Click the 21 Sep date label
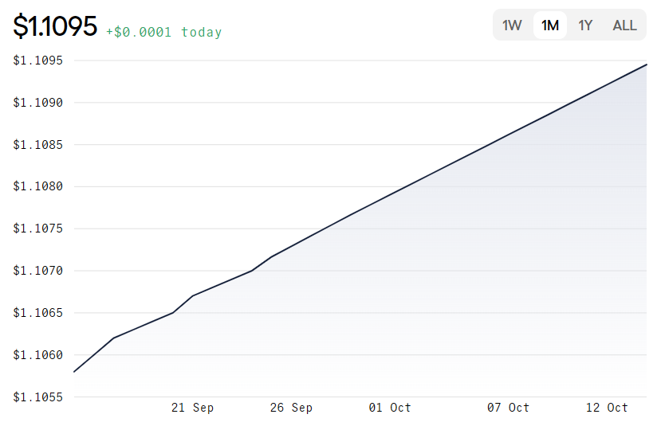The height and width of the screenshot is (422, 657). pos(192,408)
